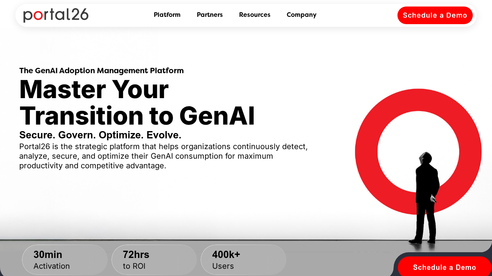Select the 30min Activation stat pill
The height and width of the screenshot is (276, 492).
(x=65, y=260)
